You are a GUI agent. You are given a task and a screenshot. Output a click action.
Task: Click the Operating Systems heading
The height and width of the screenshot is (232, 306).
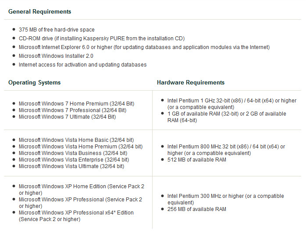pyautogui.click(x=34, y=82)
